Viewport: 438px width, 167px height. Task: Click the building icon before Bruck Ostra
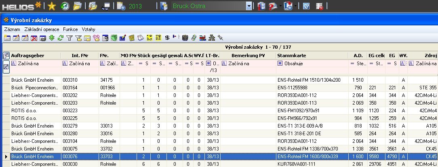(164, 6)
